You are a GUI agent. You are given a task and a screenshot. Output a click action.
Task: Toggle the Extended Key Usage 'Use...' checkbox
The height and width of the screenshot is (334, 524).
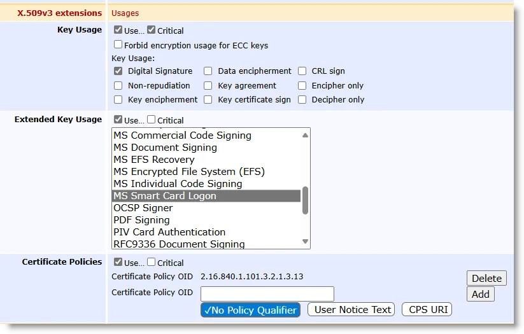click(118, 119)
